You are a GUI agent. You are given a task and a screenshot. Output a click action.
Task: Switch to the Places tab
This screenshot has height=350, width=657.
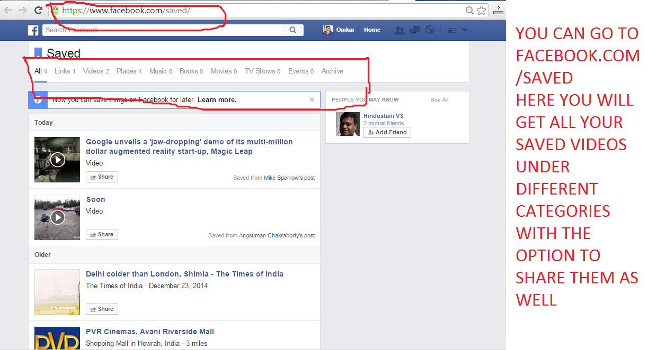pos(129,71)
